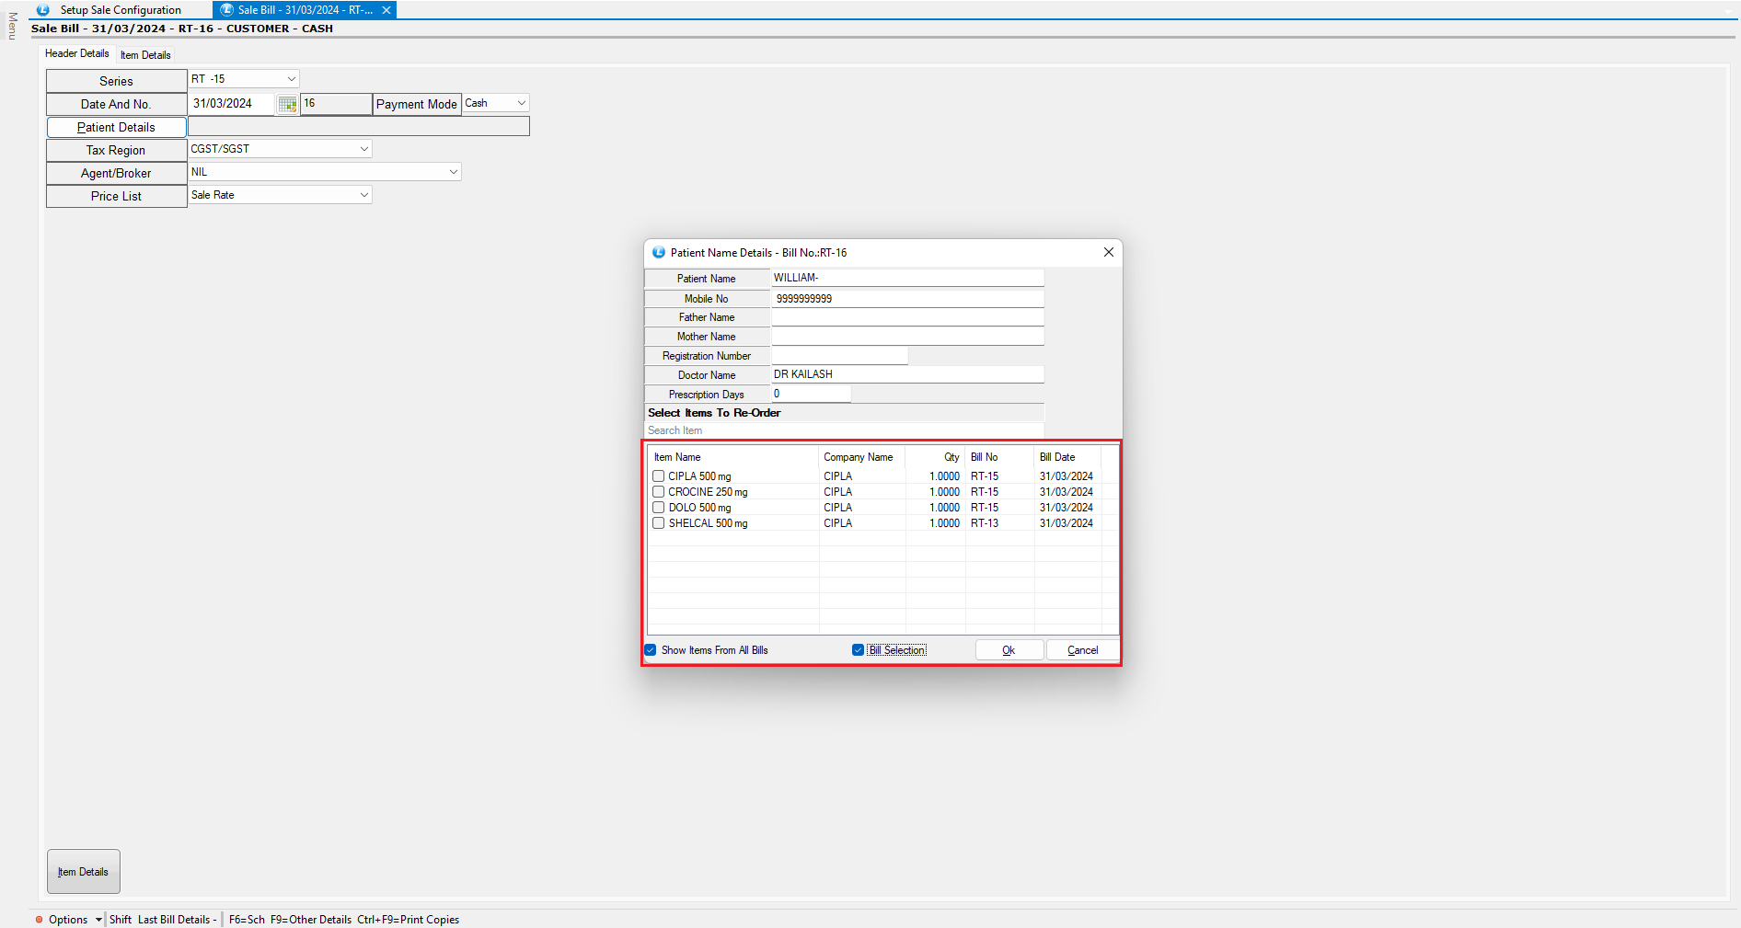Close the Sale Bill tab
1741x928 pixels.
[x=386, y=10]
